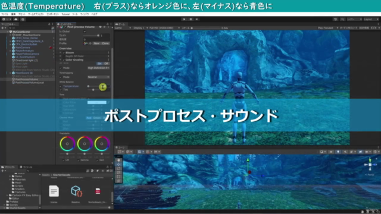Toggle the Tint override checkbox
The height and width of the screenshot is (214, 381).
point(61,90)
